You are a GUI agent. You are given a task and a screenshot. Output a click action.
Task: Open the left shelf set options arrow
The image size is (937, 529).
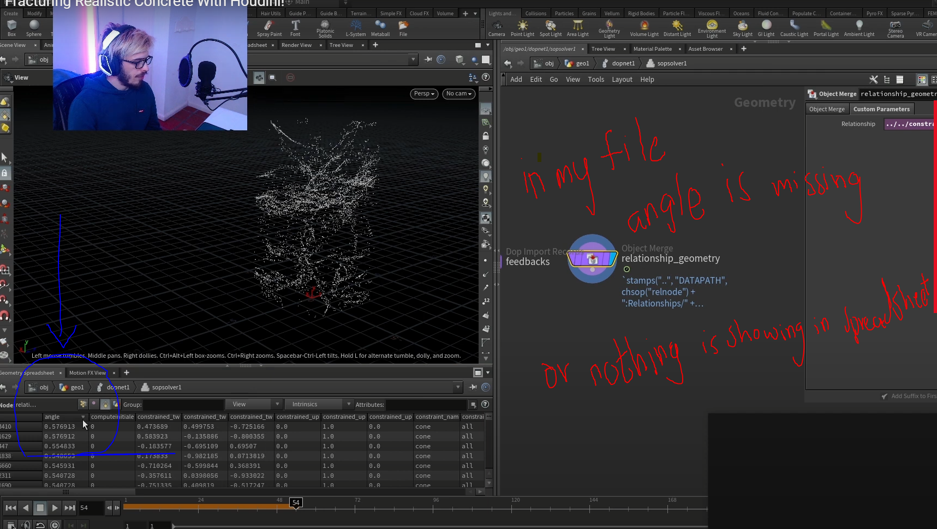(x=475, y=14)
